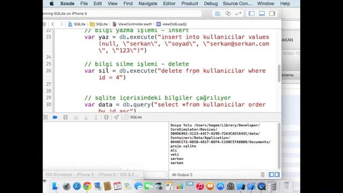Open Xcode from the Dock
Viewport: 343px width, 193px height.
[251, 186]
